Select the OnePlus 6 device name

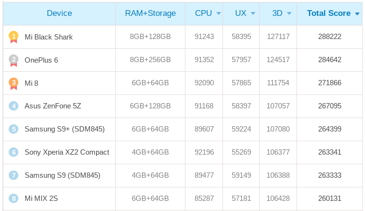41,60
